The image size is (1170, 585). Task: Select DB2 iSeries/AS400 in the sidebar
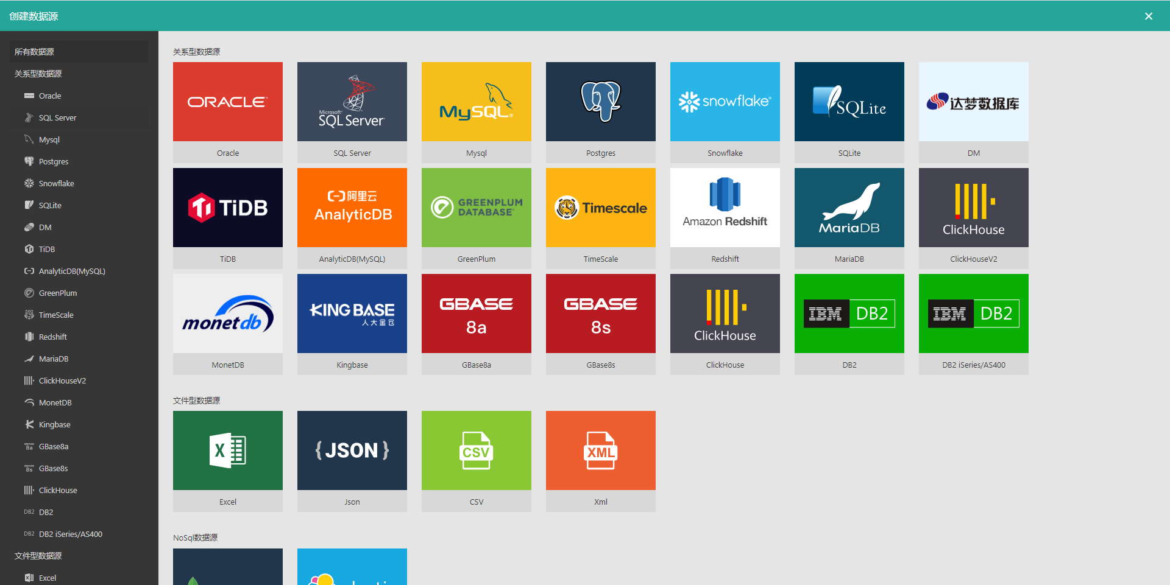pyautogui.click(x=79, y=534)
